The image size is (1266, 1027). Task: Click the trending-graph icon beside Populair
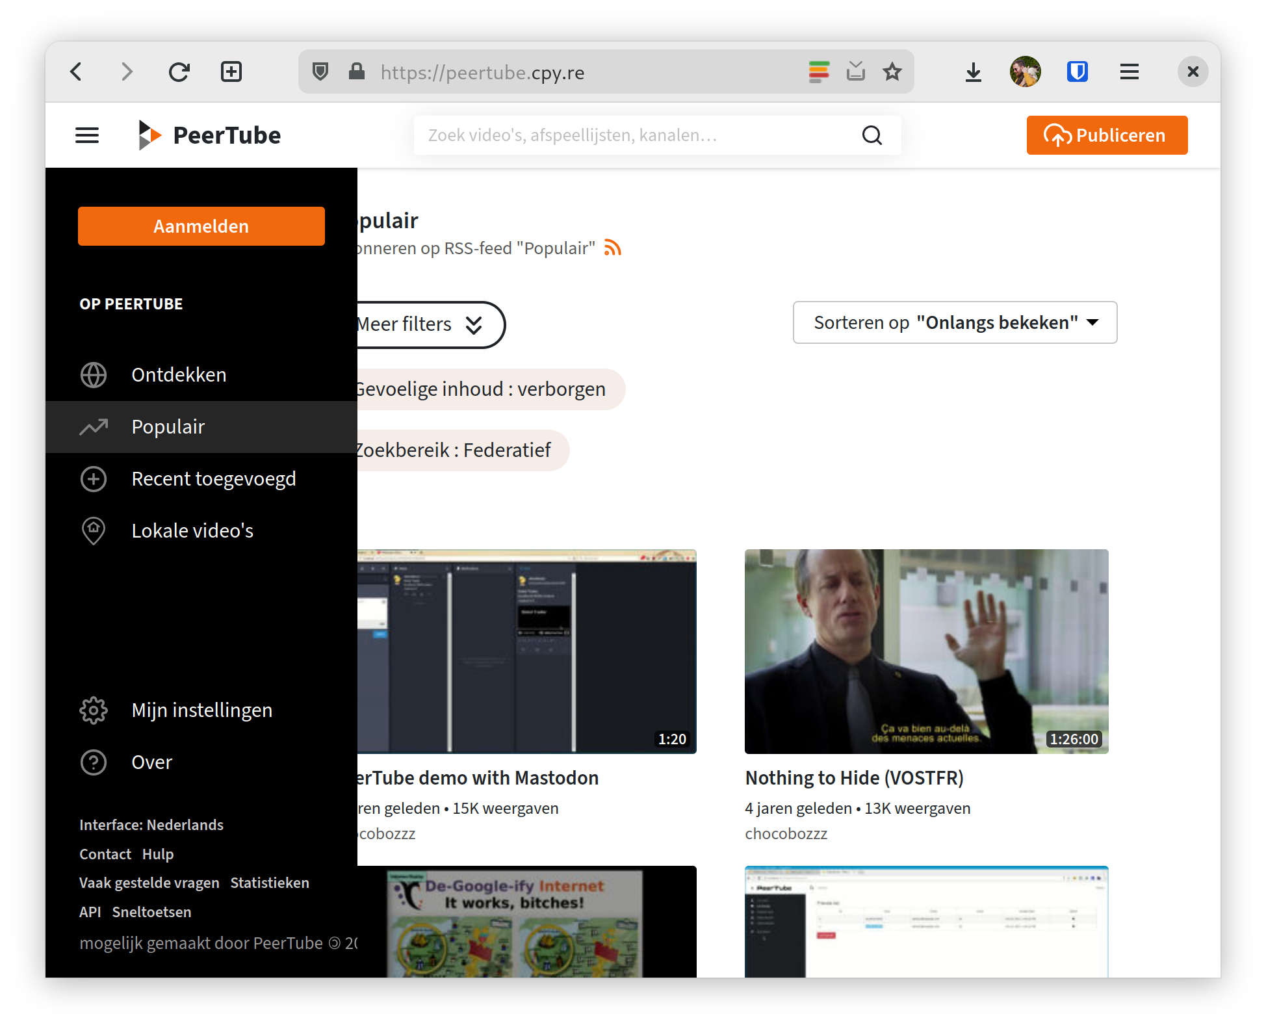pos(93,427)
